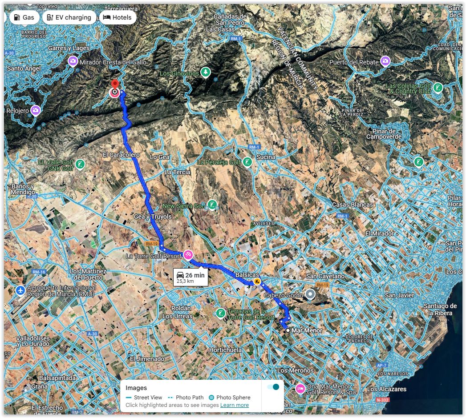The width and height of the screenshot is (466, 418).
Task: Select the Ona Mar Menor hotel pin
Action: [300, 388]
